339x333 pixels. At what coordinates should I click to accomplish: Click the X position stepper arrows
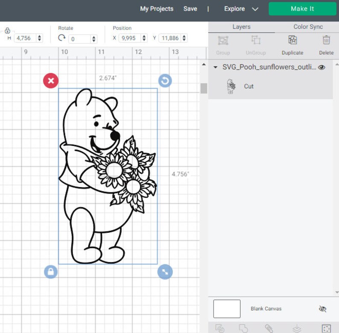(x=144, y=38)
